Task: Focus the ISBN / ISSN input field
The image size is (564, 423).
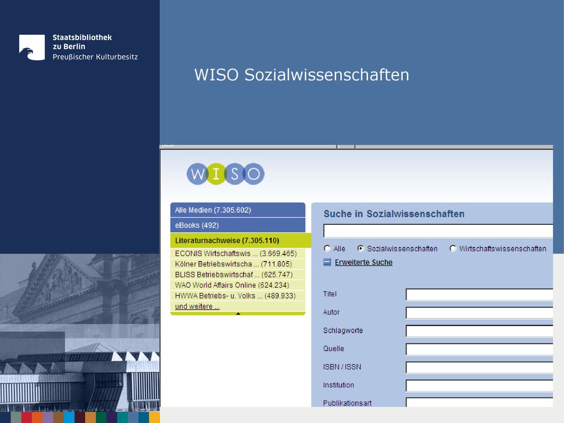Action: tap(479, 367)
